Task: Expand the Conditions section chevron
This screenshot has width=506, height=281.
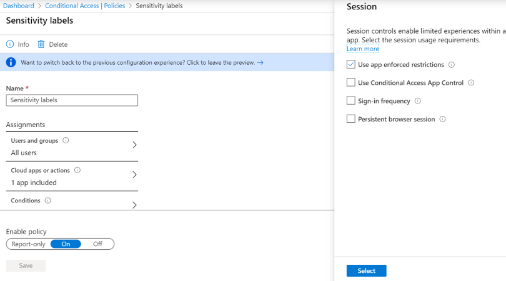Action: [x=134, y=204]
